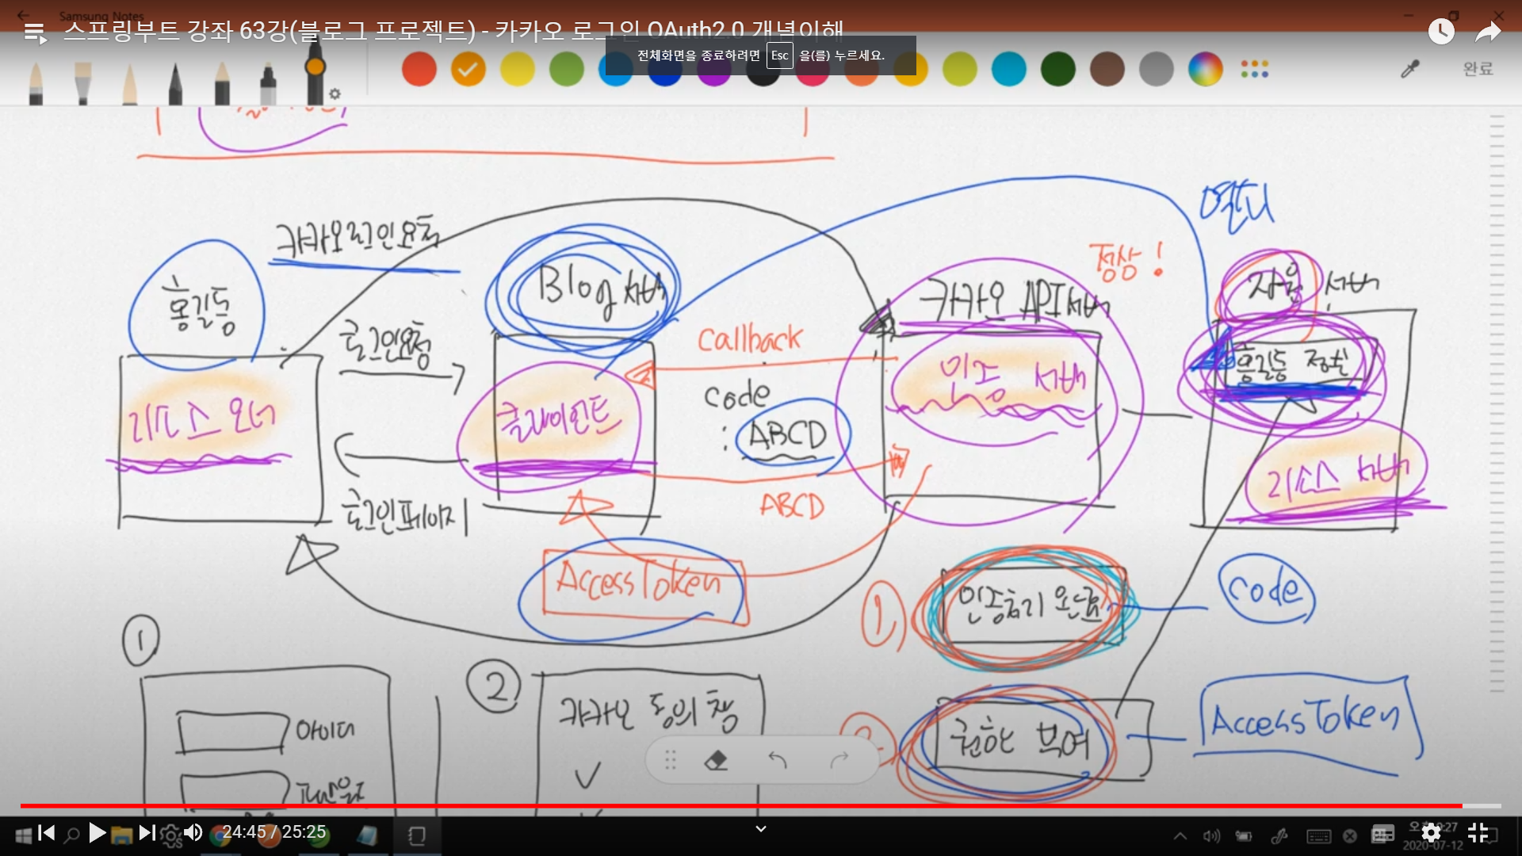The height and width of the screenshot is (856, 1522).
Task: Mute the video with the speaker icon
Action: tap(193, 833)
